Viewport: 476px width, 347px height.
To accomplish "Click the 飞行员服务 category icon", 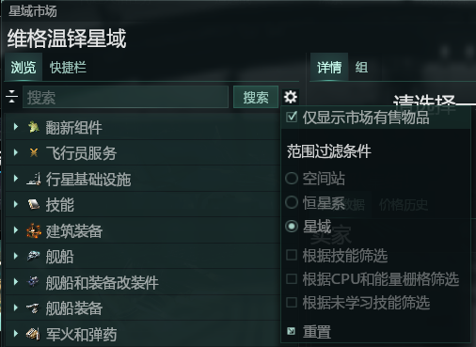I will click(34, 152).
